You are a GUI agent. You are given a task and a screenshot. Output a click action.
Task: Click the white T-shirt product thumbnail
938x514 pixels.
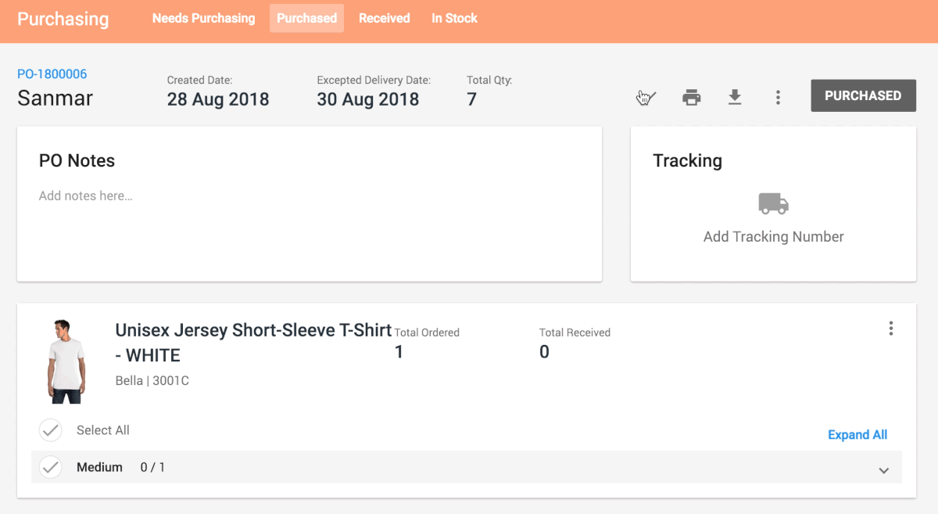click(66, 361)
